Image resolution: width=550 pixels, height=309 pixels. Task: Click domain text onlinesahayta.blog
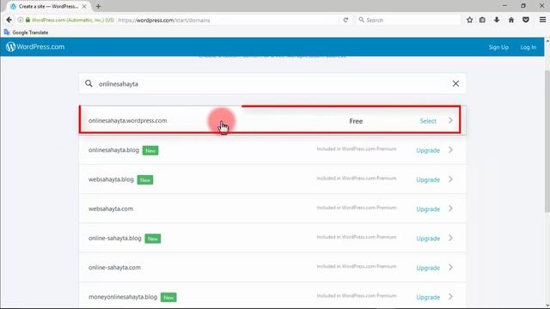tap(113, 150)
